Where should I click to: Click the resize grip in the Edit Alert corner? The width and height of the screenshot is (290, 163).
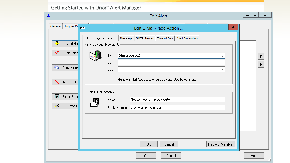269,159
